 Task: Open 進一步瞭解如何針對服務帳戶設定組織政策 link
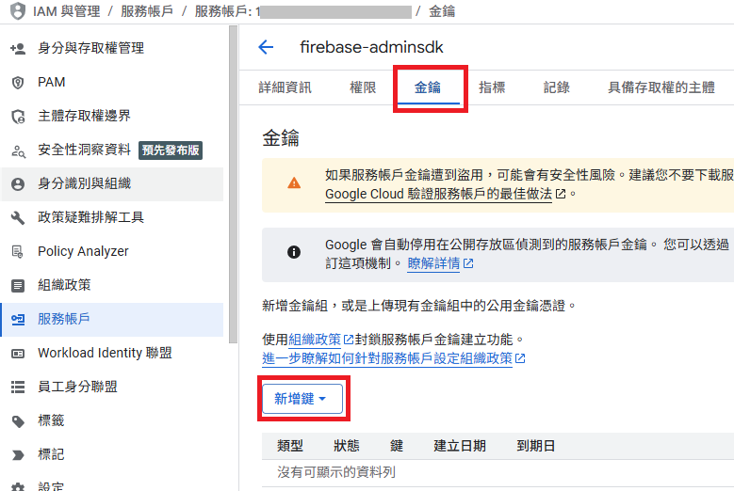387,358
